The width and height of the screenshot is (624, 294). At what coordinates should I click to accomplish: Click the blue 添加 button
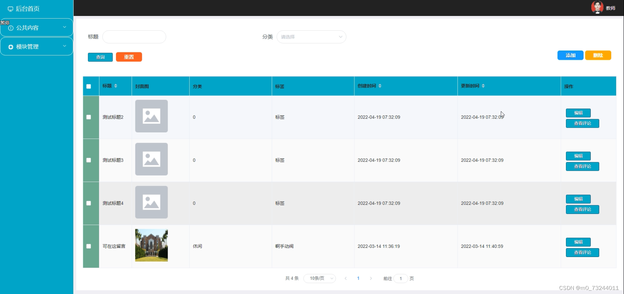click(x=570, y=55)
